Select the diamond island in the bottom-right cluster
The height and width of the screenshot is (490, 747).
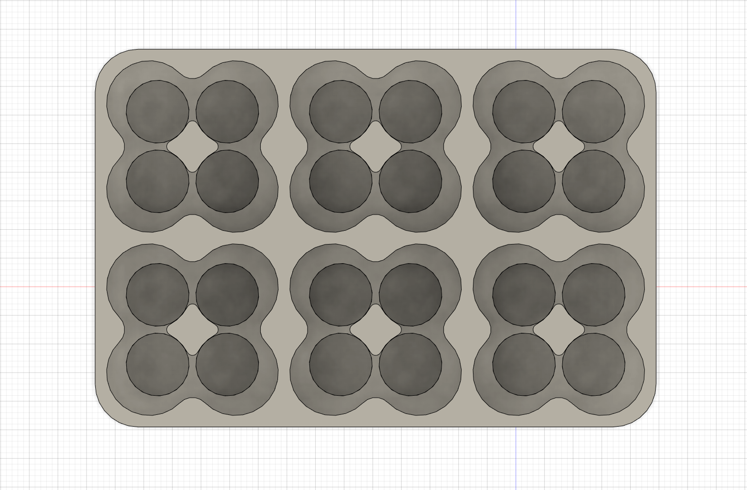coord(559,329)
